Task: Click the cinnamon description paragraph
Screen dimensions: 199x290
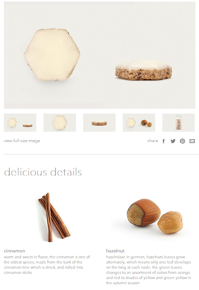Action: click(47, 265)
